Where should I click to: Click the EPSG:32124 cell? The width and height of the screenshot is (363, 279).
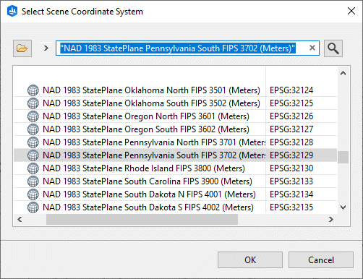291,90
